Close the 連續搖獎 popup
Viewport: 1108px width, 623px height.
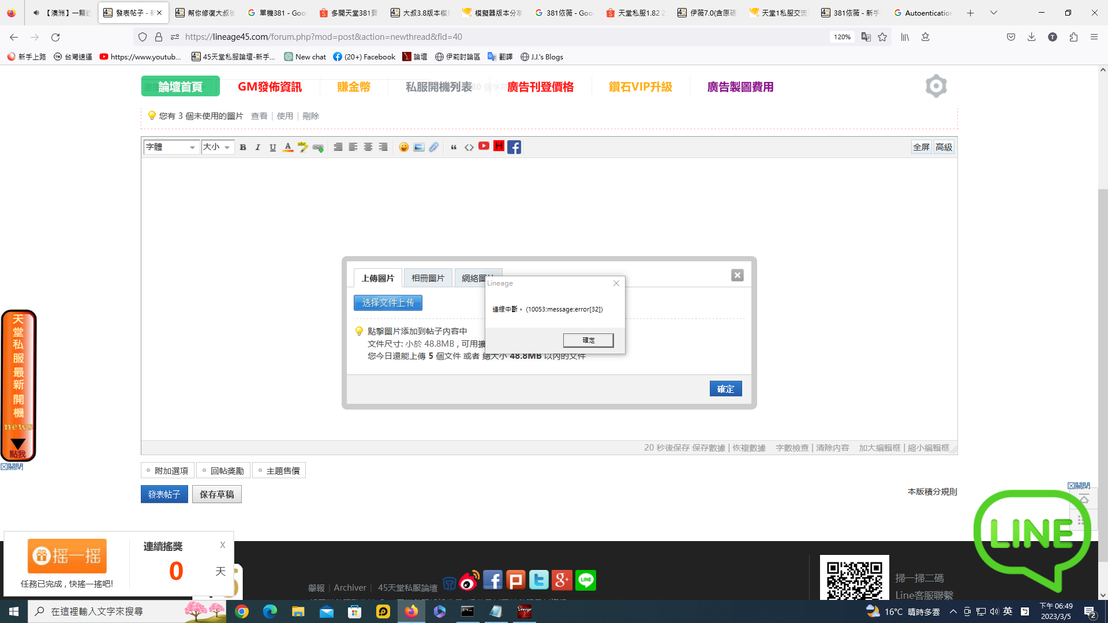223,545
